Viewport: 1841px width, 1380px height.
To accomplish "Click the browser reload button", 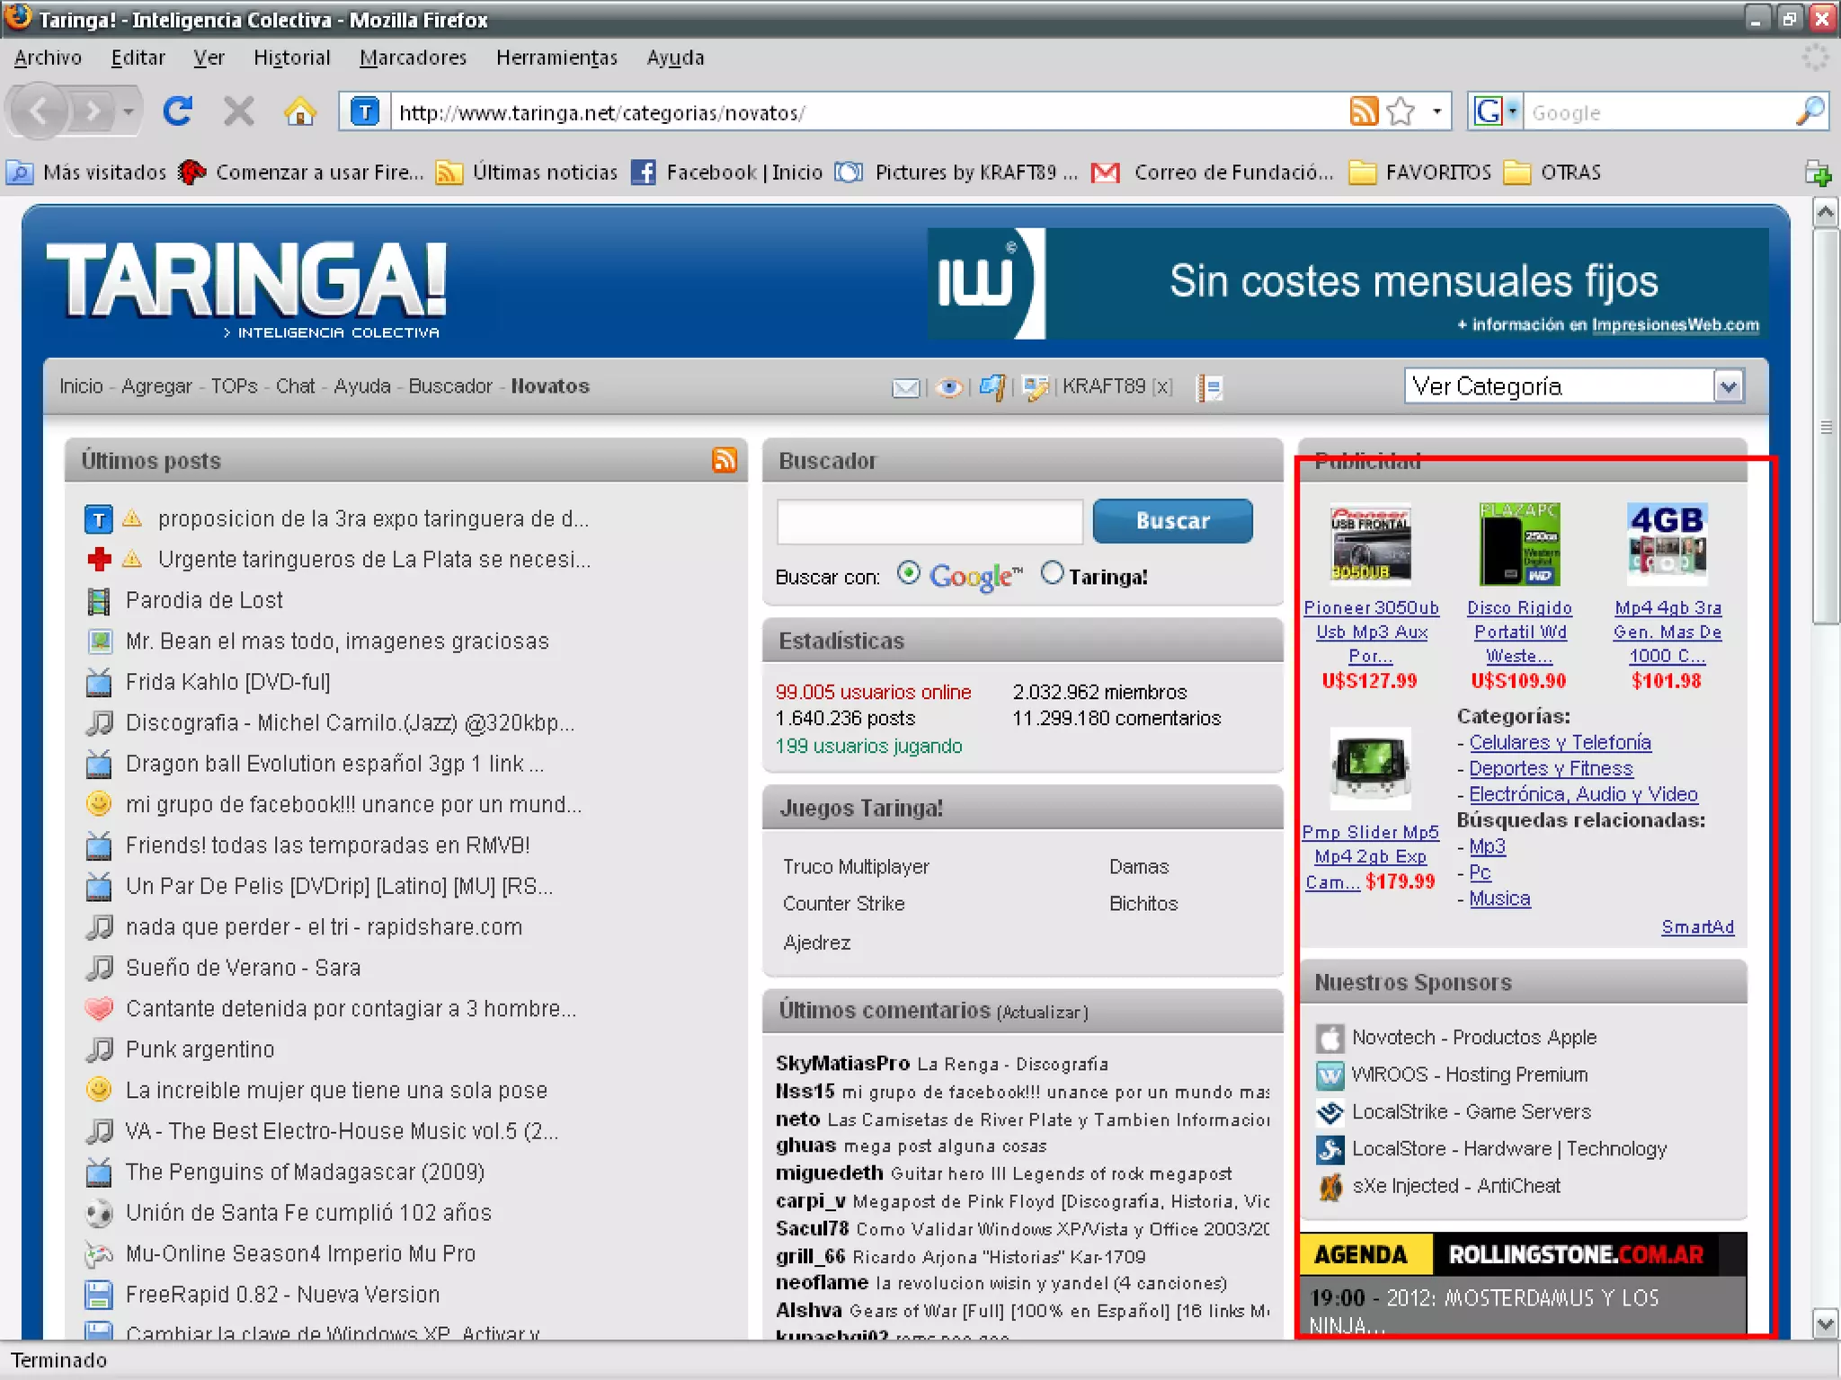I will click(177, 111).
